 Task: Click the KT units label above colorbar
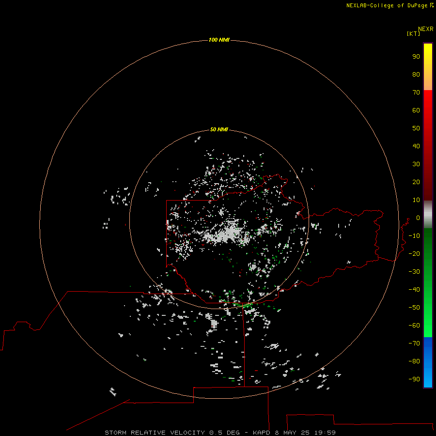click(413, 33)
